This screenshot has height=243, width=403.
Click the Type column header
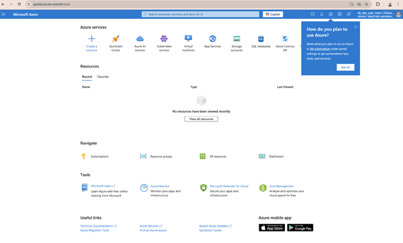click(193, 87)
